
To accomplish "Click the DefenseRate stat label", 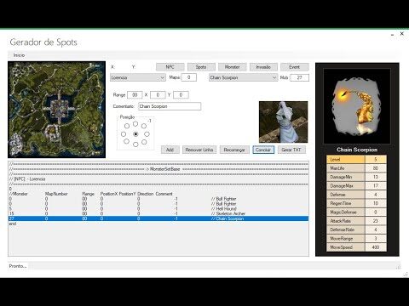I will pyautogui.click(x=346, y=229).
